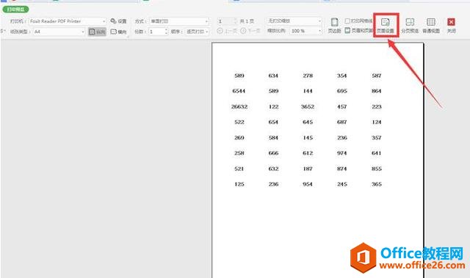Viewport: 470px width, 278px height.
Task: Click cell value 26632 in preview
Action: point(239,106)
